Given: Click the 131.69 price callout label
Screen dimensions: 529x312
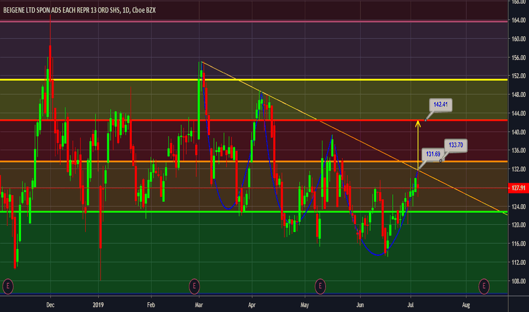Looking at the screenshot, I should point(433,154).
